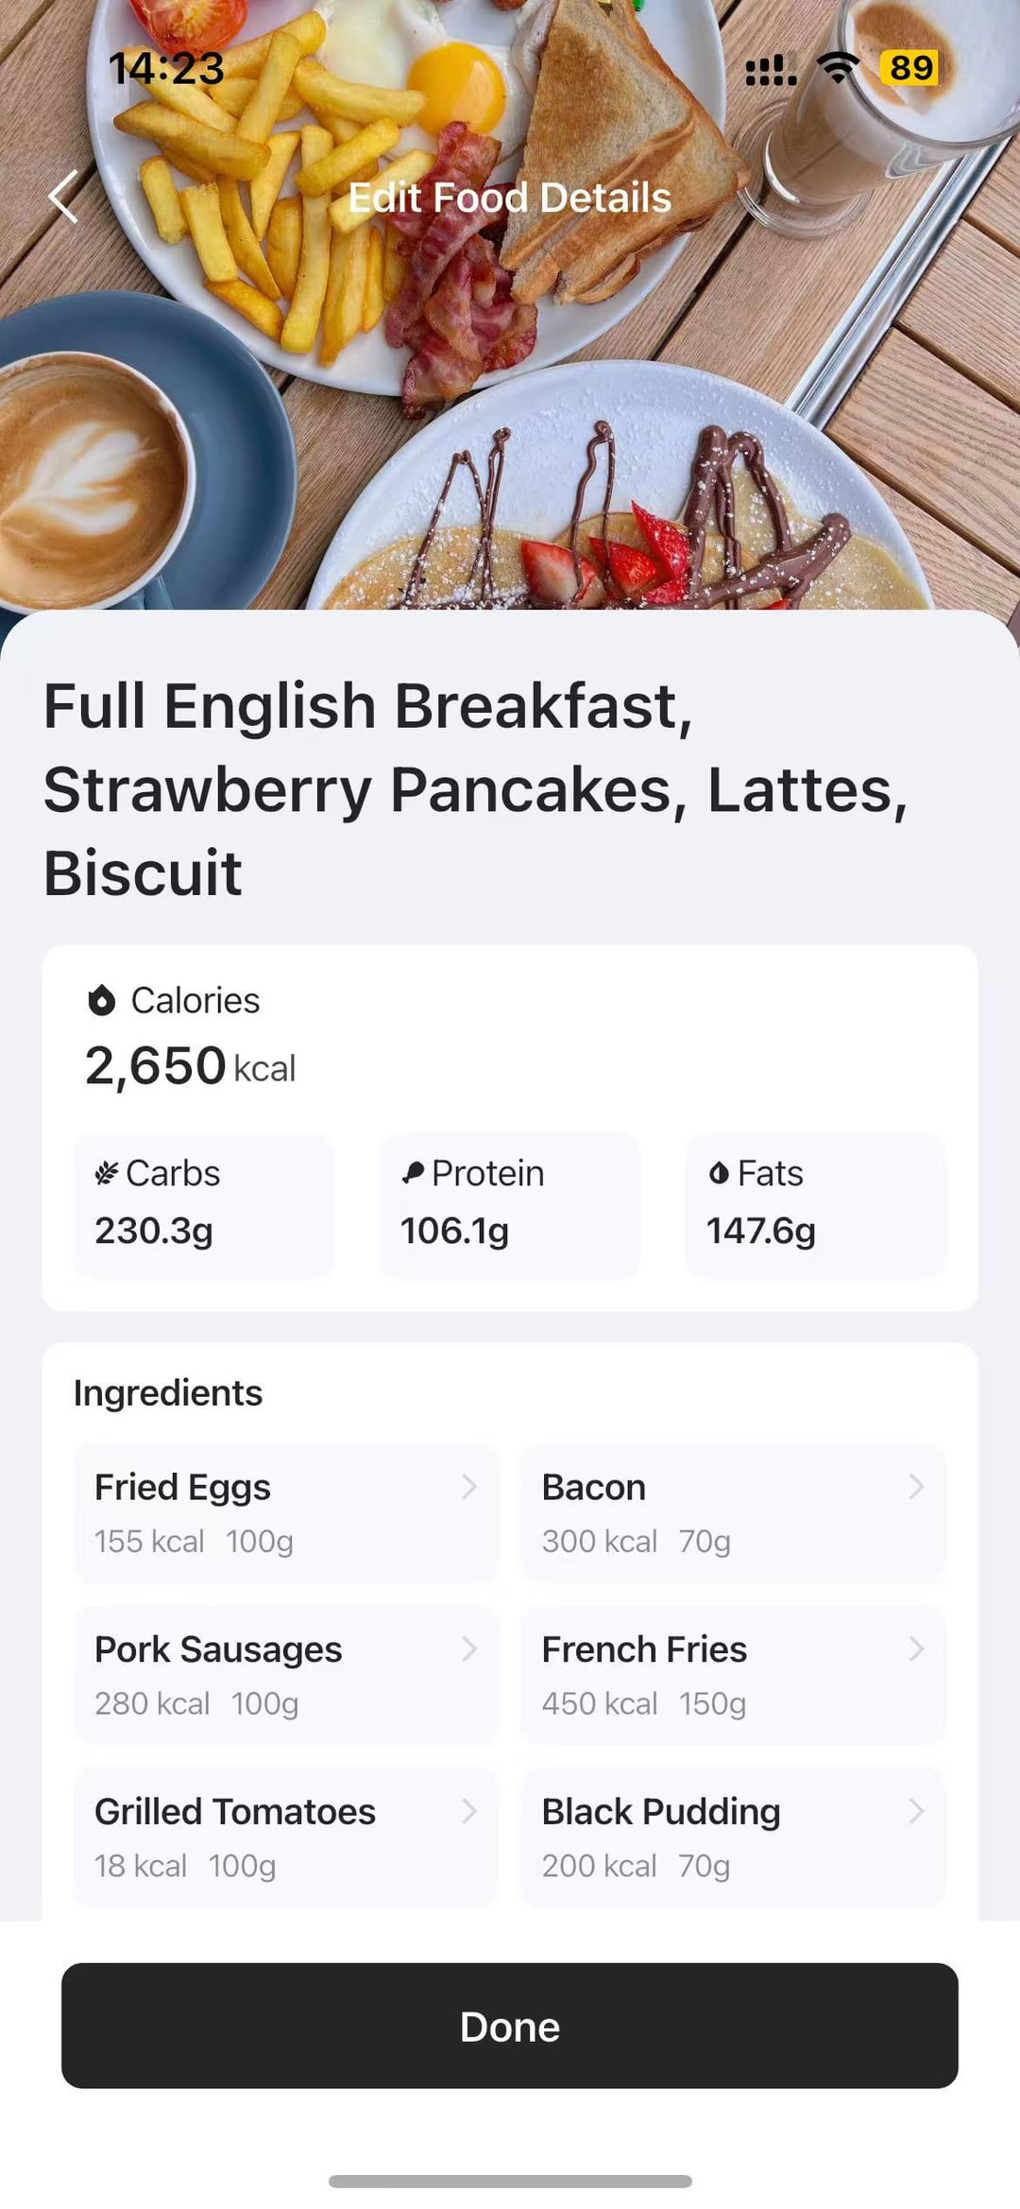The image size is (1020, 2209).
Task: Tap the back arrow icon
Action: click(63, 197)
